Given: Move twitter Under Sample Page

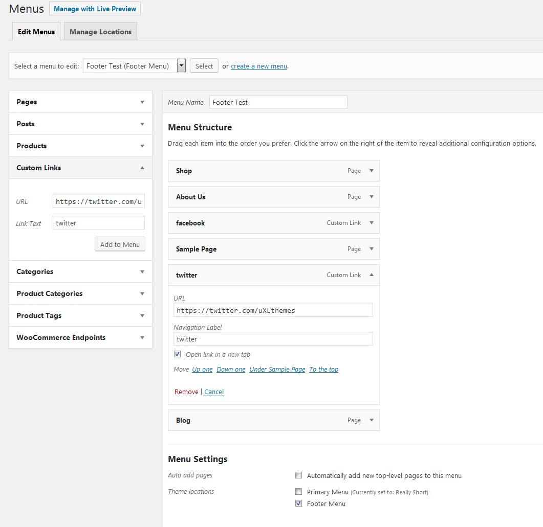Looking at the screenshot, I should click(x=277, y=370).
